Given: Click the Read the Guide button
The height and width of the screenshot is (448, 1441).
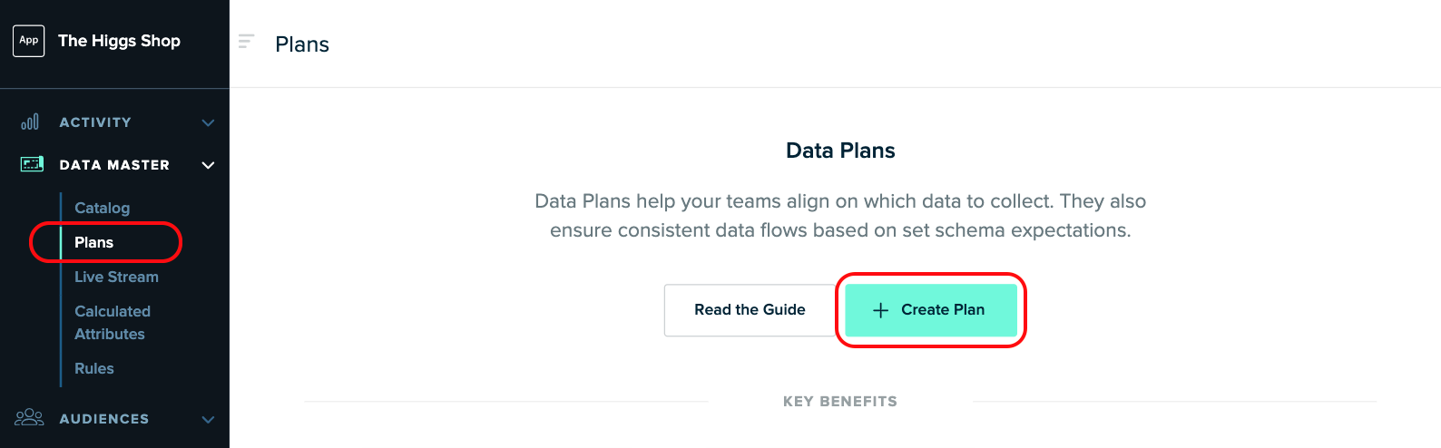Looking at the screenshot, I should tap(750, 310).
